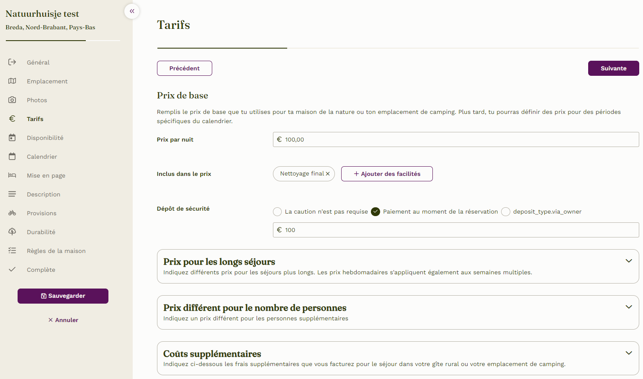This screenshot has width=643, height=379.
Task: Click the Règles de la maison checklist icon
Action: pyautogui.click(x=12, y=250)
